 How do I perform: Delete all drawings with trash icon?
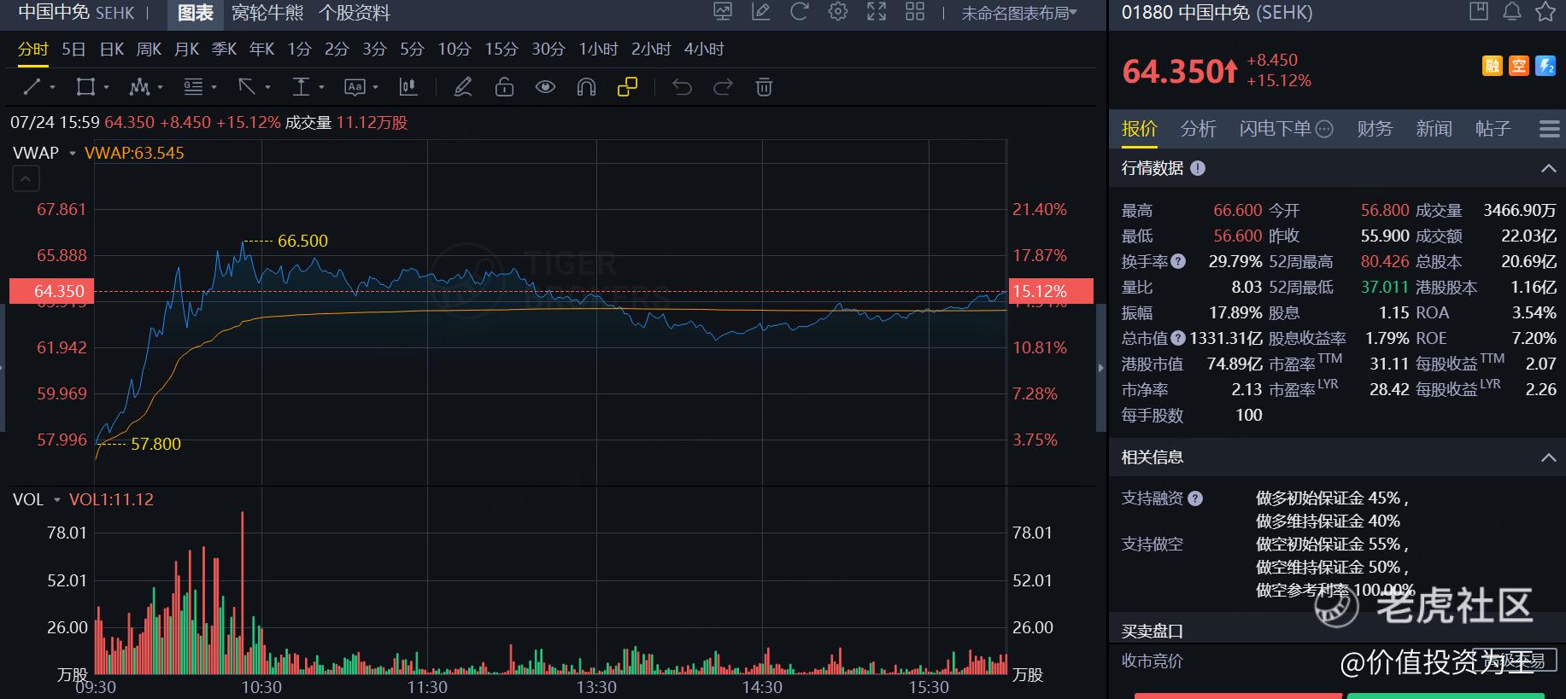click(764, 87)
